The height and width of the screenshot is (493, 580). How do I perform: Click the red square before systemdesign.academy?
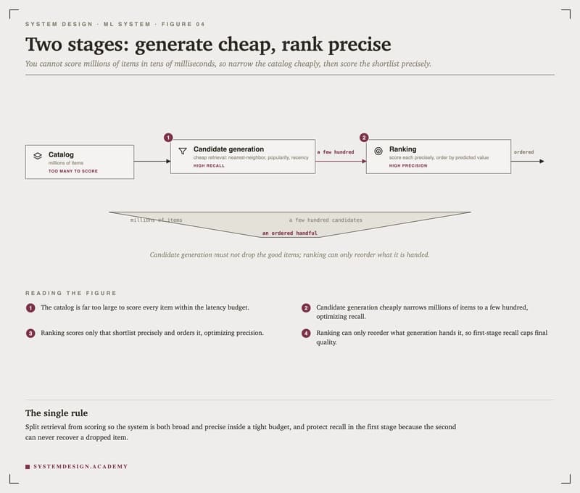[28, 467]
